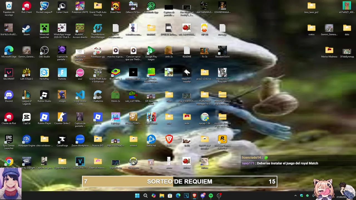Image resolution: width=356 pixels, height=200 pixels.
Task: Select the CurseForge desktop icon
Action: click(62, 141)
